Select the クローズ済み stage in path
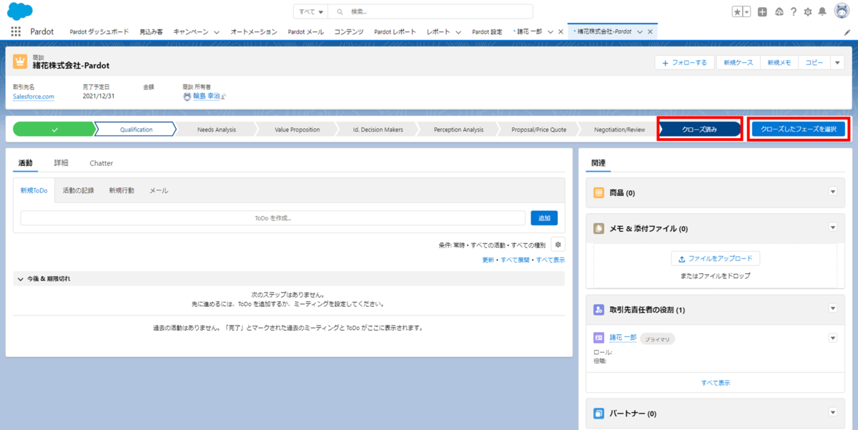 coord(699,130)
